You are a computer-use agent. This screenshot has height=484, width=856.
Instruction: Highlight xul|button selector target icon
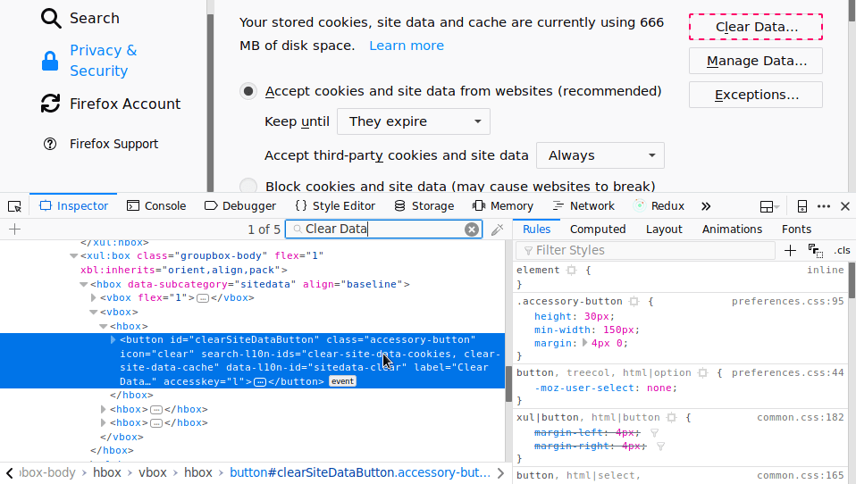tap(671, 417)
